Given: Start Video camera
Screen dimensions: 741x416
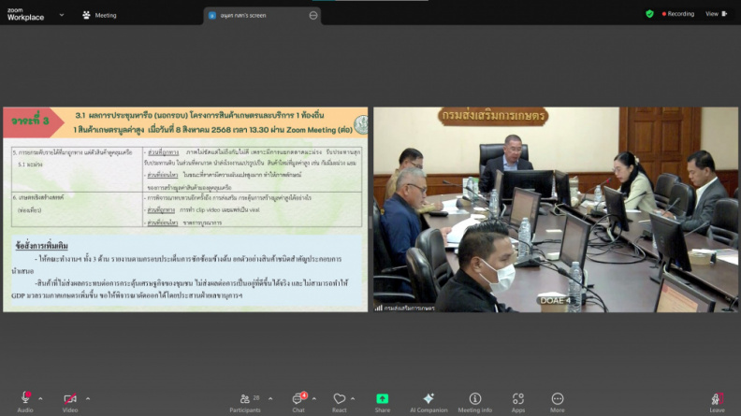Looking at the screenshot, I should tap(70, 402).
